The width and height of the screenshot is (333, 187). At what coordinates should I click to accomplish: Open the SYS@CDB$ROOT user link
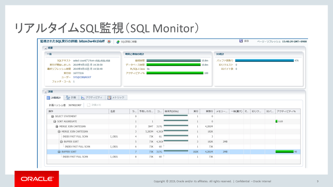[82, 77]
